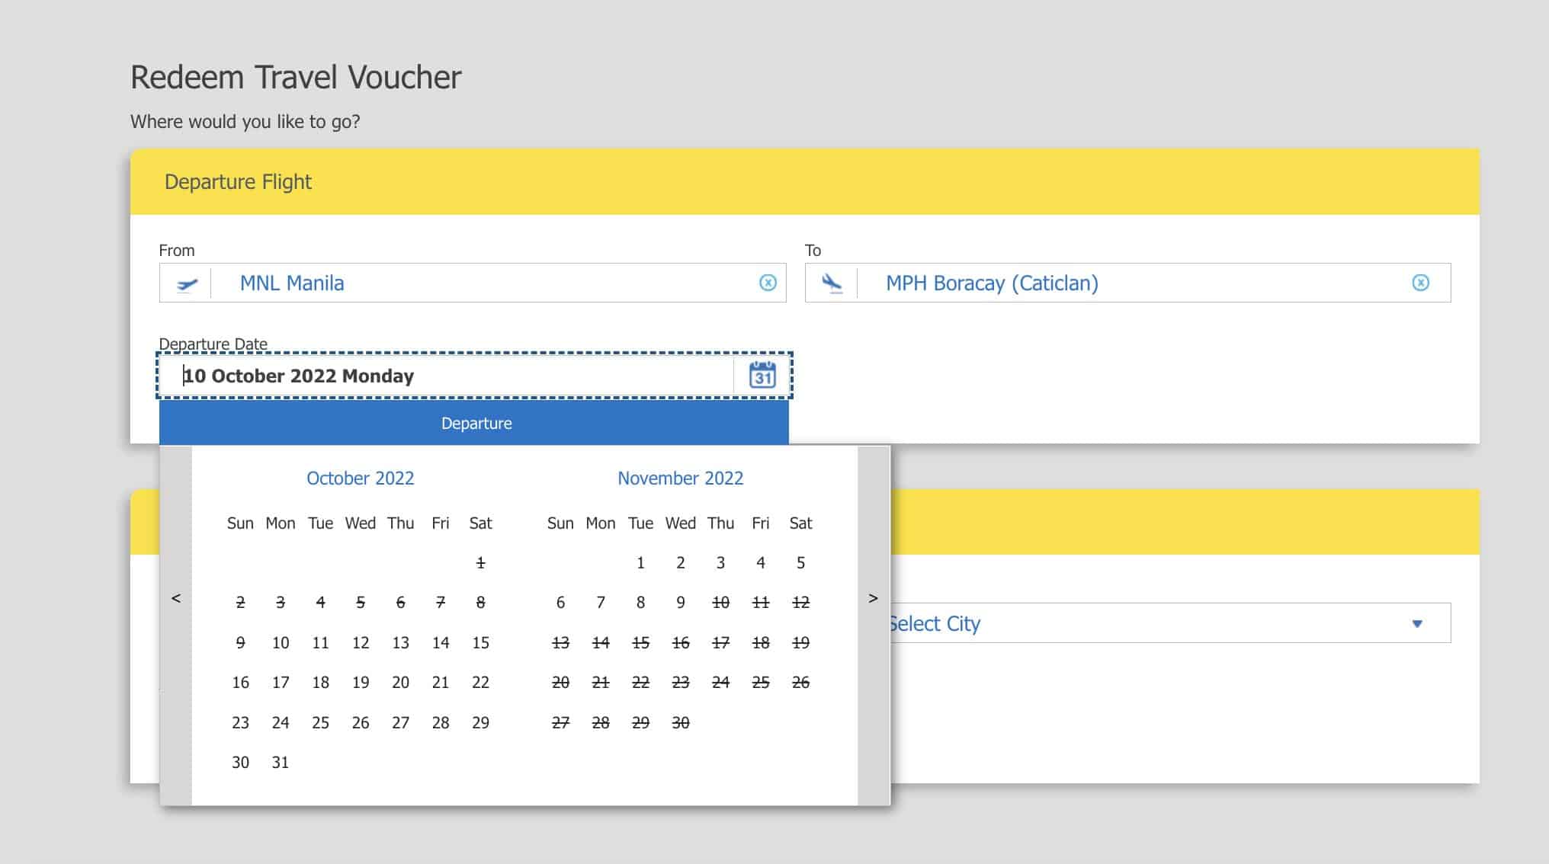Select November 2 in the calendar
This screenshot has height=864, width=1549.
pos(681,562)
